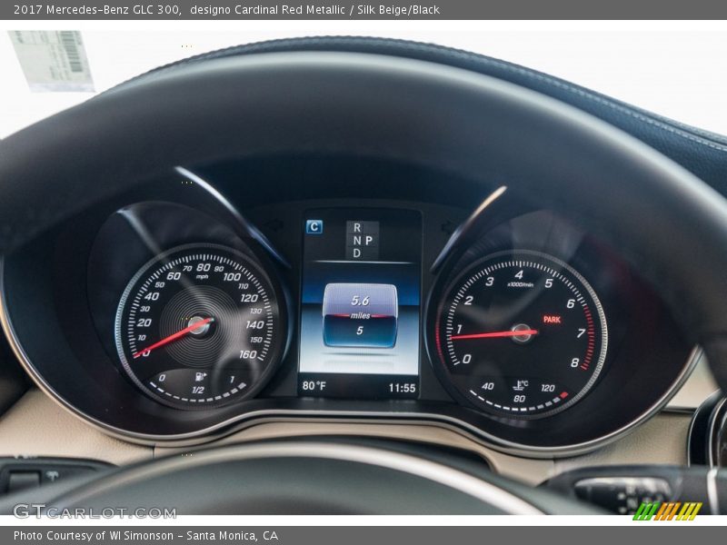This screenshot has width=727, height=545.
Task: Click the tachometer needle hub
Action: click(x=522, y=332)
